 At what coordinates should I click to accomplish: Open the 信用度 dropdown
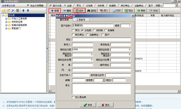tap(104, 80)
